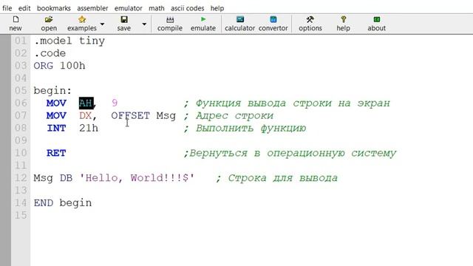
Task: Expand the save dropdown arrow
Action: coord(144,24)
